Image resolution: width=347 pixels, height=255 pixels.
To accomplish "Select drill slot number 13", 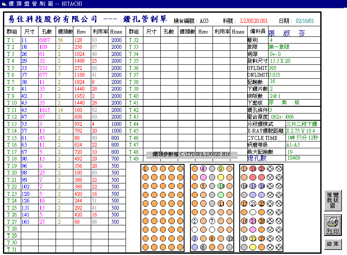I will click(244, 169).
